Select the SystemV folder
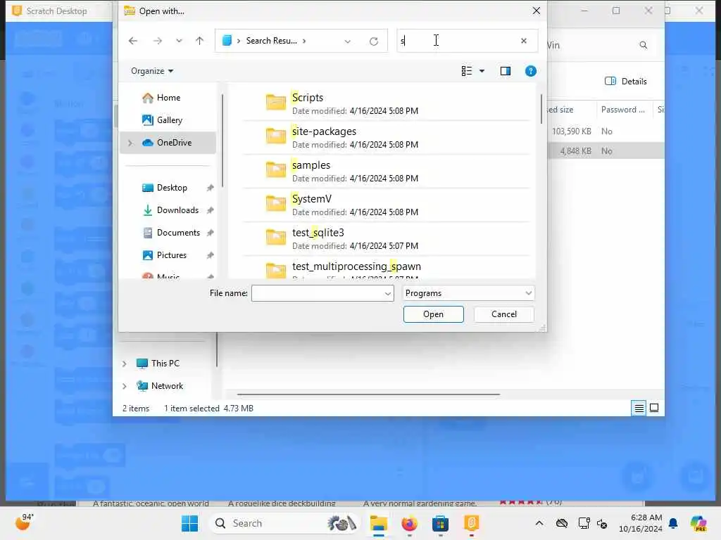The image size is (721, 540). pos(387,205)
